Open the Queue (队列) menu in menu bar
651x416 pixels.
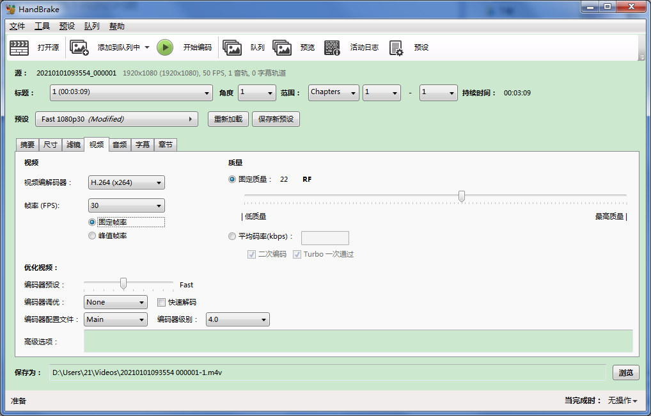coord(91,26)
